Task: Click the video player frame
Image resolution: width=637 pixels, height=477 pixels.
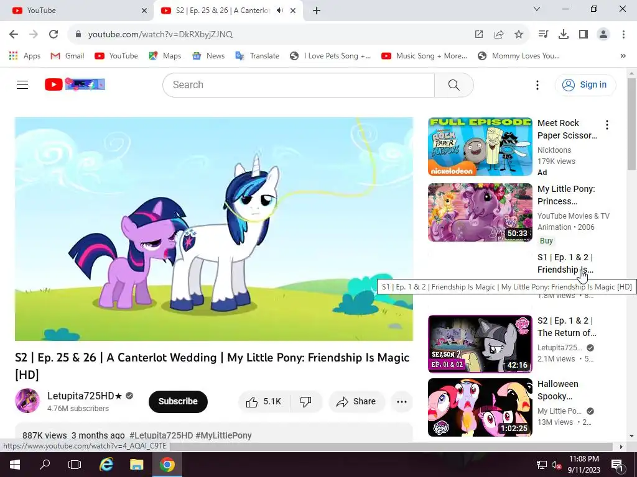Action: (x=214, y=229)
